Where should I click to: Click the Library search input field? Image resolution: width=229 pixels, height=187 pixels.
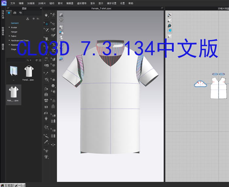click(16, 60)
